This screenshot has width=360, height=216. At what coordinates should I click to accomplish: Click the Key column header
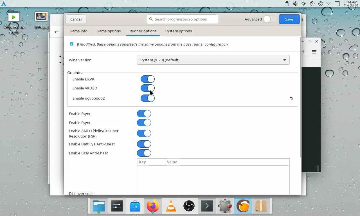(151, 162)
